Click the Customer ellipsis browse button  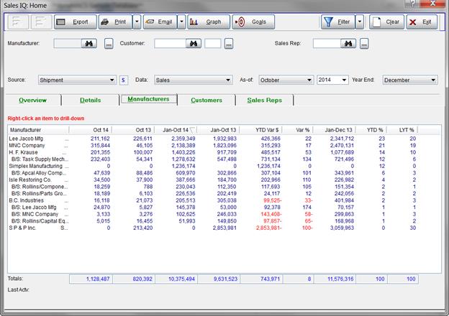click(229, 44)
